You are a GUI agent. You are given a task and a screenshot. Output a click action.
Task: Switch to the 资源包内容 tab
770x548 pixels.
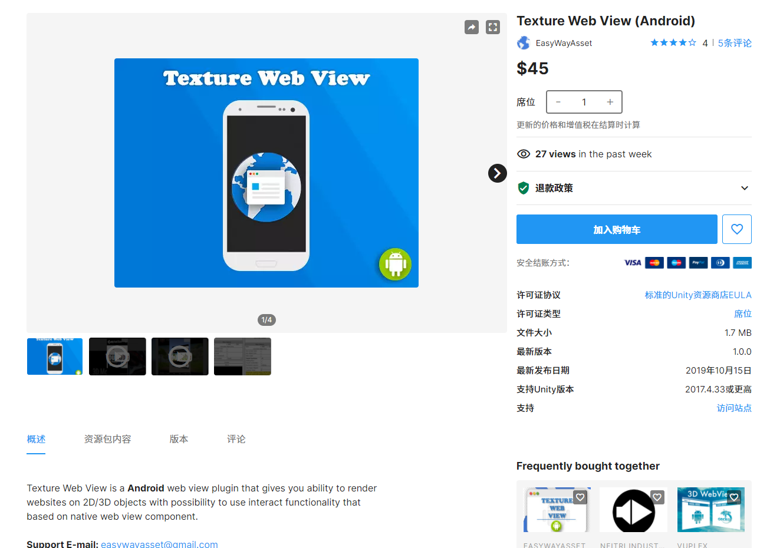(x=107, y=439)
